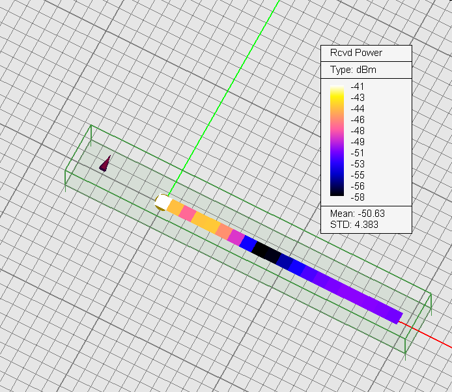Click the Mean: -50.63 statistic
Image resolution: width=452 pixels, height=392 pixels.
(358, 214)
